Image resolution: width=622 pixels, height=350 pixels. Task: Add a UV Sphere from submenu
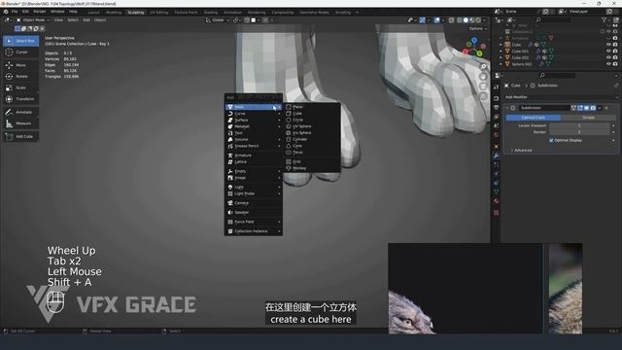(x=312, y=126)
